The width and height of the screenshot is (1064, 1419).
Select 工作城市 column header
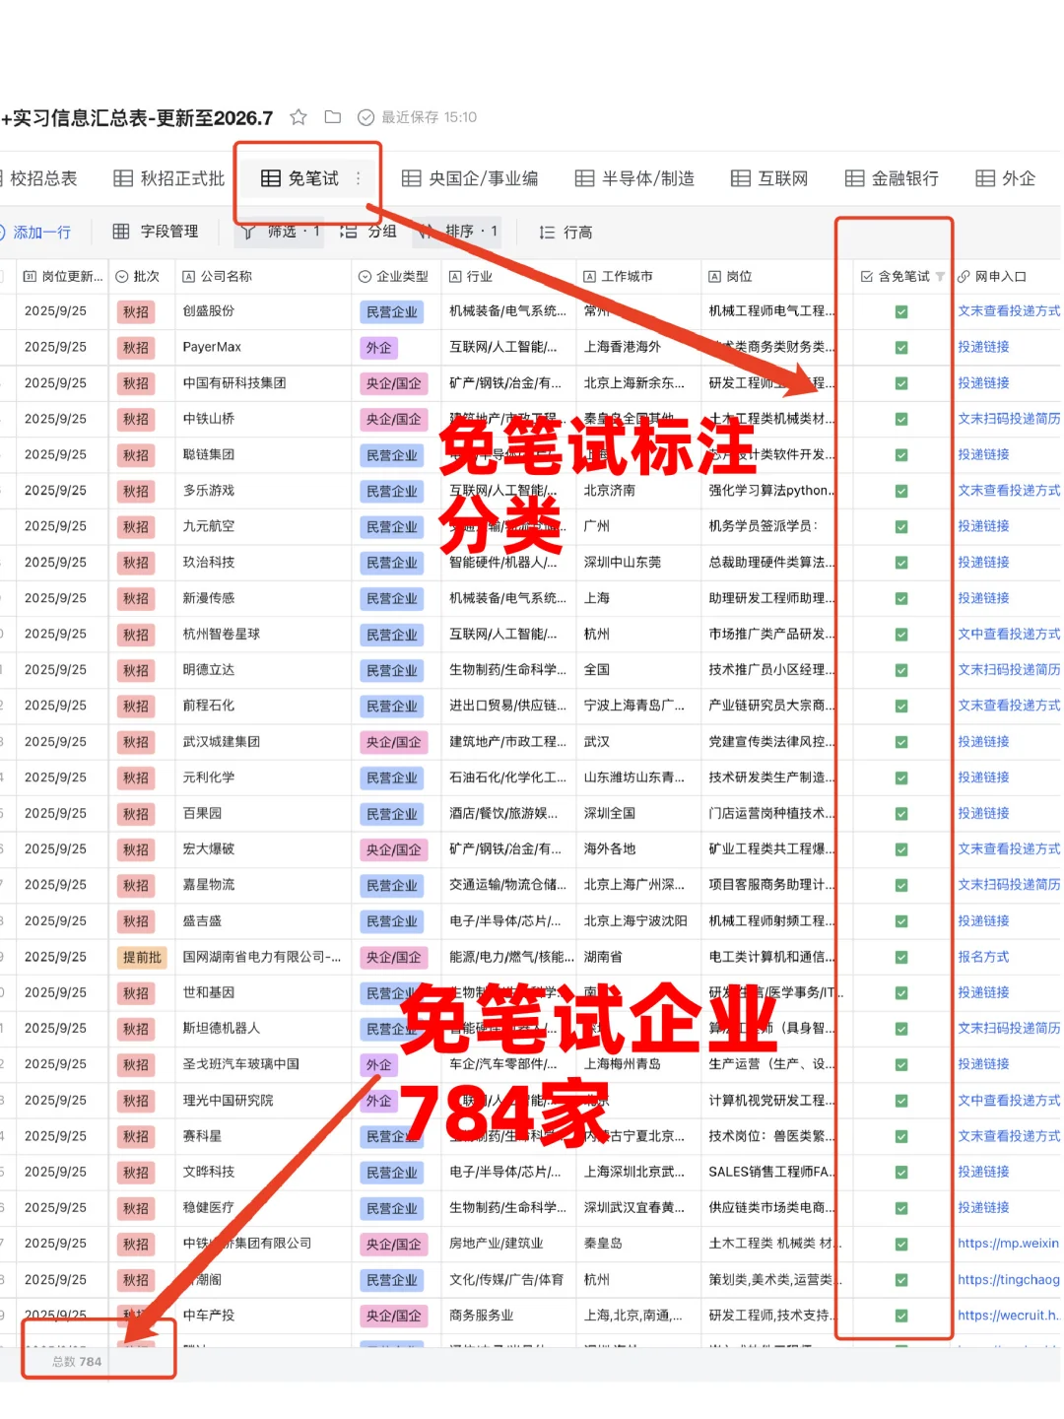pyautogui.click(x=637, y=277)
